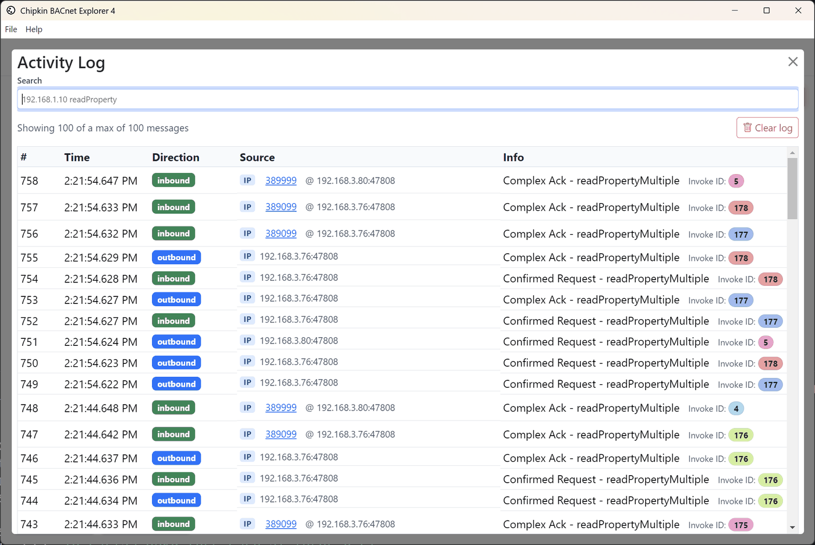815x545 pixels.
Task: Open the File menu
Action: click(11, 29)
